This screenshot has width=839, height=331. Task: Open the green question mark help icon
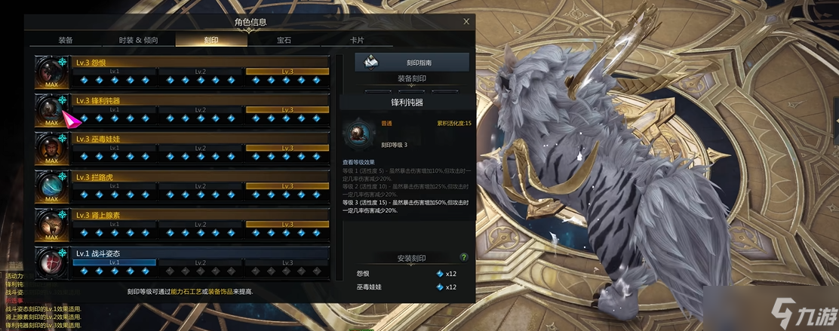[464, 258]
